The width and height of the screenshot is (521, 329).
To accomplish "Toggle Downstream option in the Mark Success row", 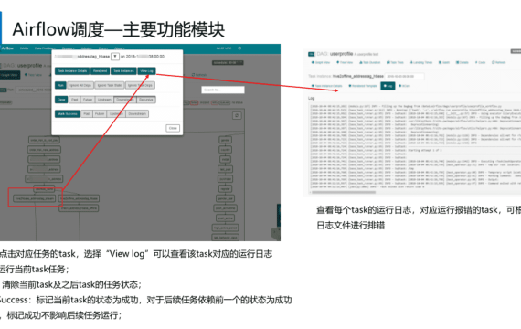I will 137,114.
